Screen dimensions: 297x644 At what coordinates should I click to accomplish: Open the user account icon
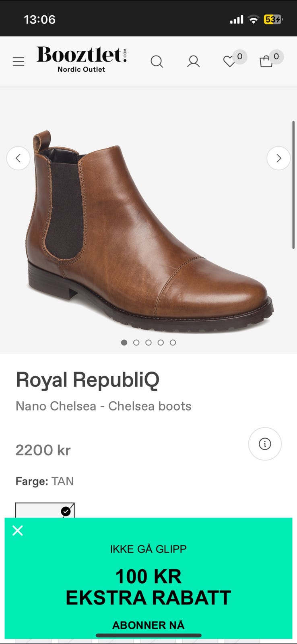click(x=193, y=62)
